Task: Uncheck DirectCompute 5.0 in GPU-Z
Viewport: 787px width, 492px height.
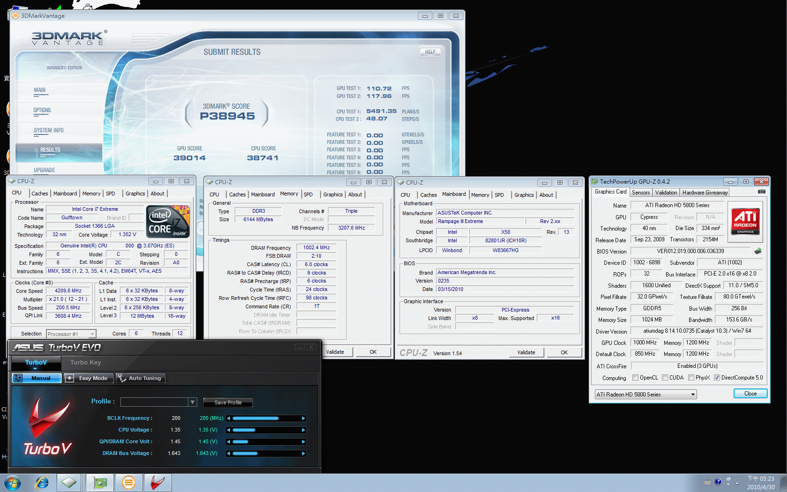Action: (717, 378)
